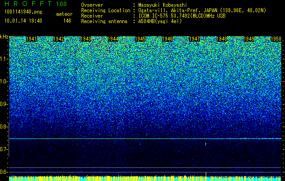Click the meteor count value 146
This screenshot has width=285, height=181.
coord(67,21)
